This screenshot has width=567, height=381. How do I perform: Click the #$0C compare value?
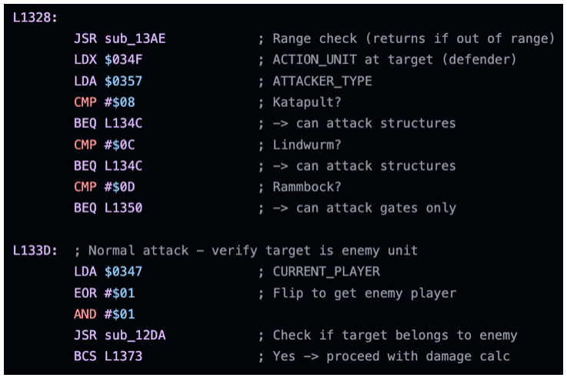click(x=119, y=144)
